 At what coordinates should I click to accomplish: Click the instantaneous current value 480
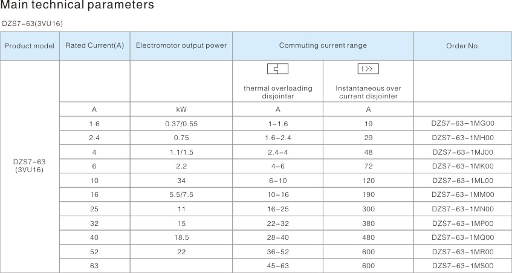(368, 237)
